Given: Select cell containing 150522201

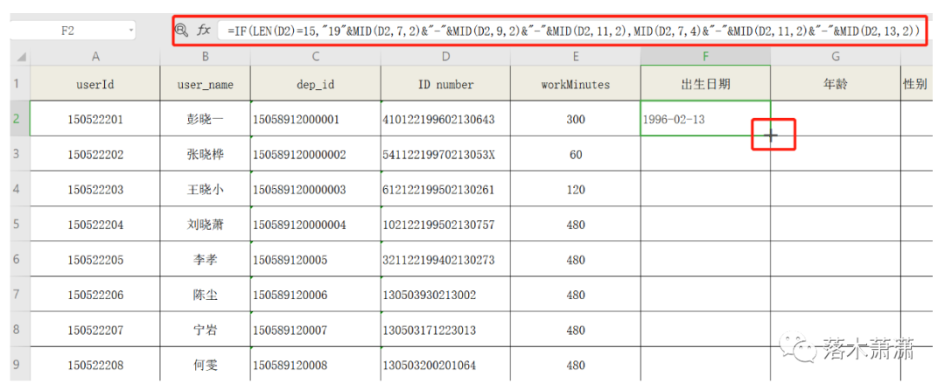Looking at the screenshot, I should 94,119.
